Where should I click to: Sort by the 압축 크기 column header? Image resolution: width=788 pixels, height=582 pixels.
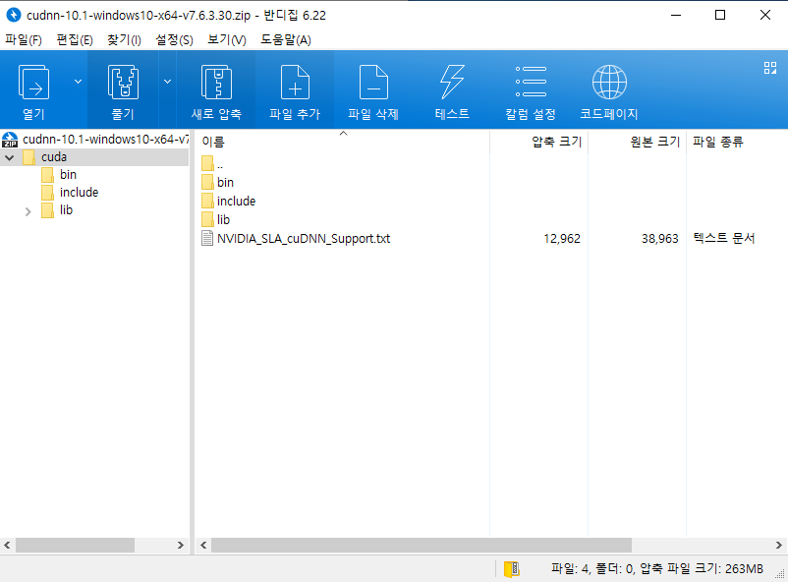tap(556, 142)
